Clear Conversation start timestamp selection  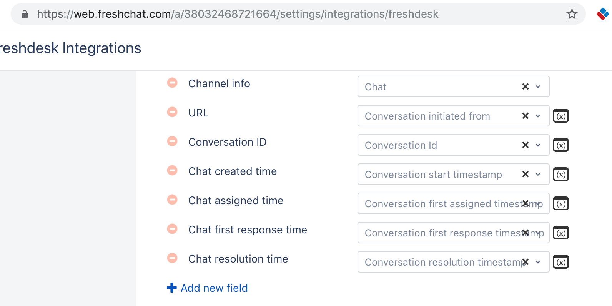526,174
